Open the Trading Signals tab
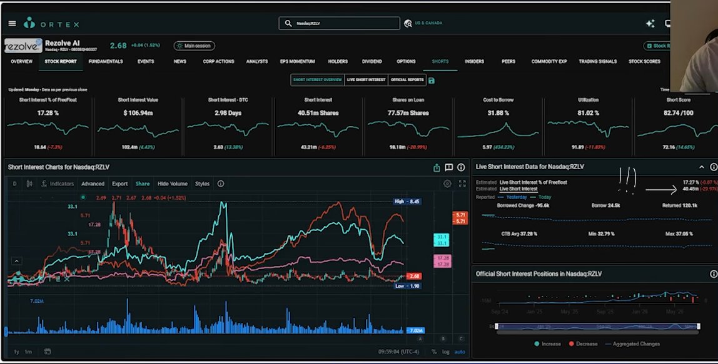The height and width of the screenshot is (364, 718). [x=597, y=61]
